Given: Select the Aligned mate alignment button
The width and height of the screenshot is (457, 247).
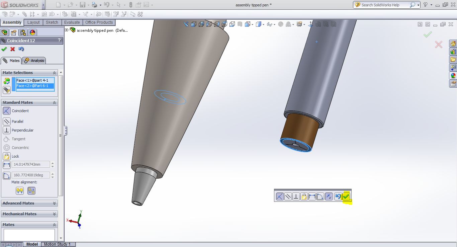Looking at the screenshot, I should 20,191.
